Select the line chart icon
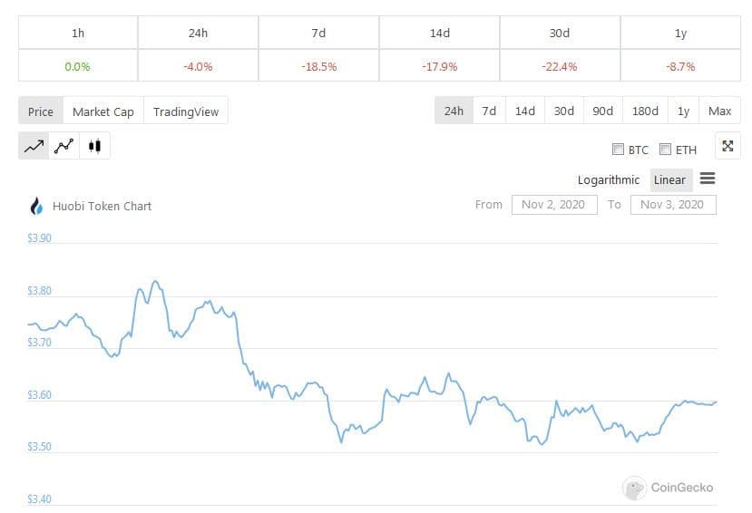This screenshot has height=513, width=752. [x=34, y=146]
